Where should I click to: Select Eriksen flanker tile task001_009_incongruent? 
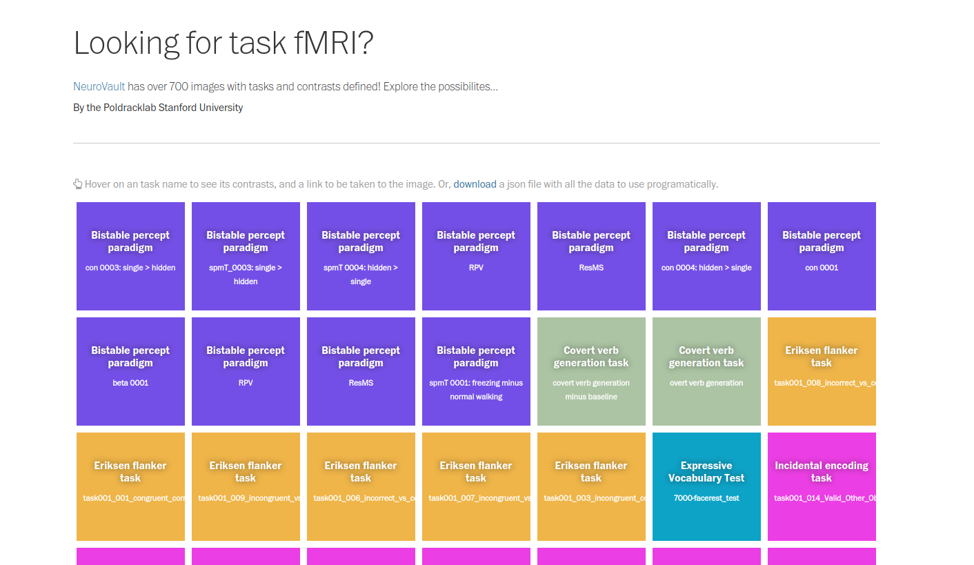coord(246,486)
